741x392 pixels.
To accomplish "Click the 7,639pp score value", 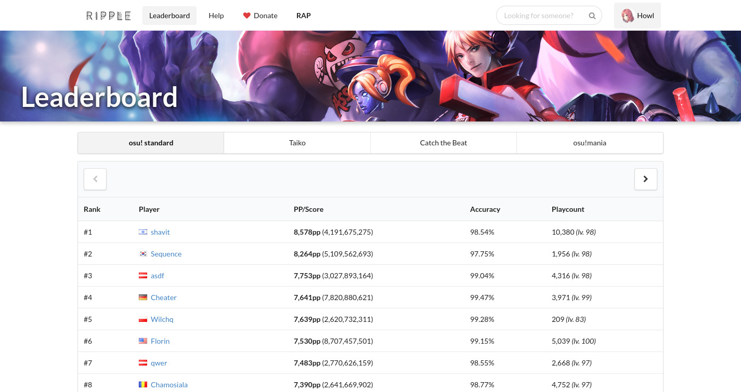I will tap(307, 319).
